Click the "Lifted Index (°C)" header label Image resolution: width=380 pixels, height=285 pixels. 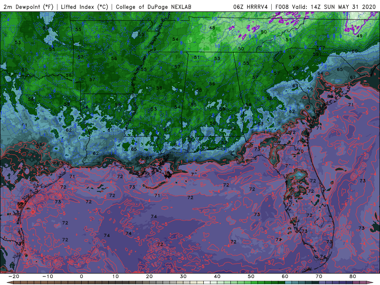85,7
